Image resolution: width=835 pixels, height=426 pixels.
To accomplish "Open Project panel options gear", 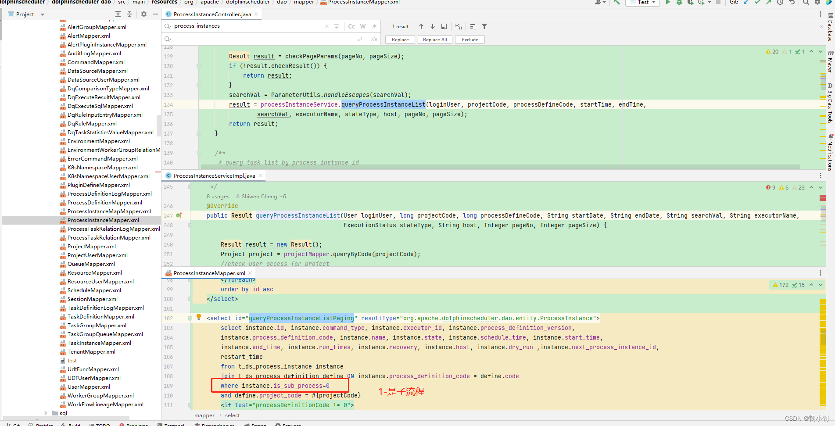I will tap(144, 14).
